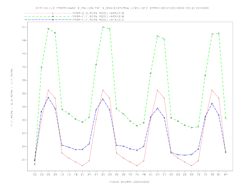Image resolution: width=246 pixels, height=190 pixels.
Task: Click the chart title line starting STAT=VL1L2
Action: (122, 8)
